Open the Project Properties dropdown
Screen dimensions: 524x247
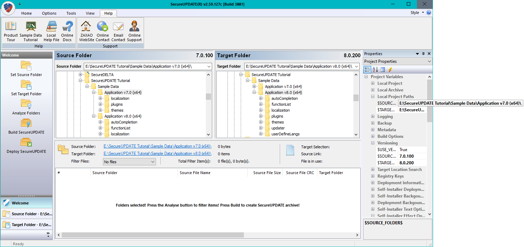pos(429,61)
